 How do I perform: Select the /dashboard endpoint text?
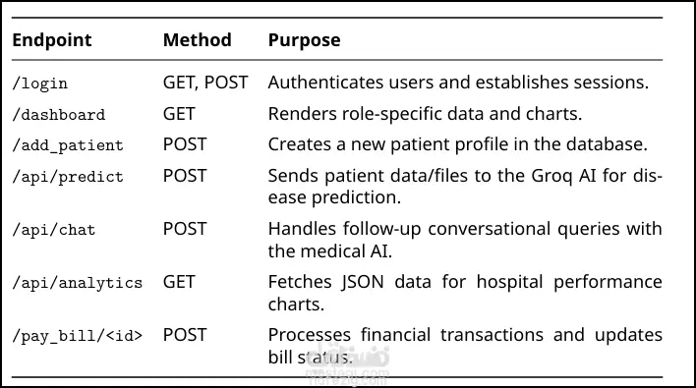pos(59,114)
